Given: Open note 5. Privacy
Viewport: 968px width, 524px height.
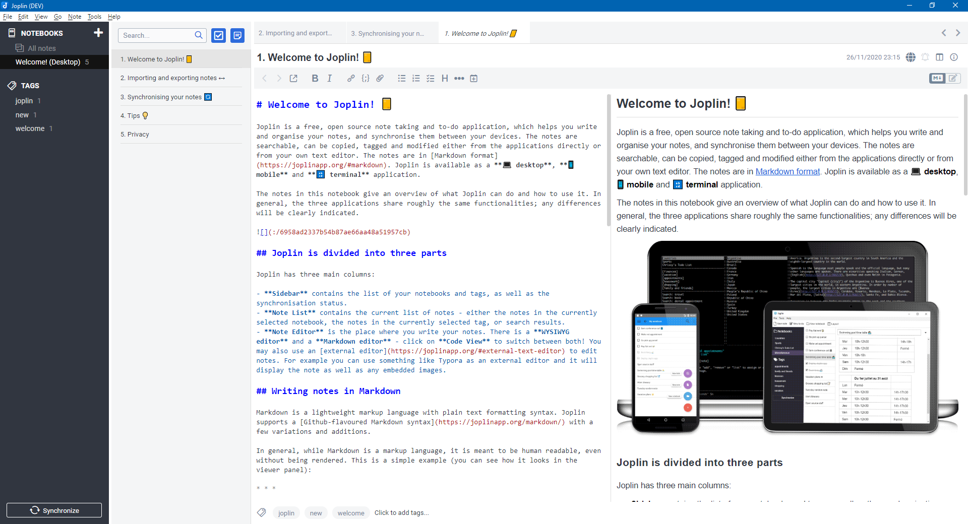Looking at the screenshot, I should 181,134.
